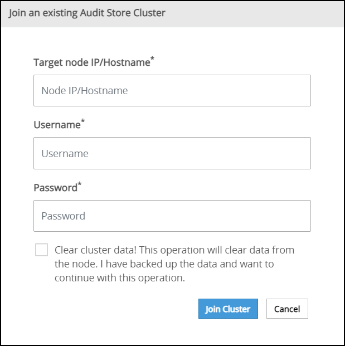Click the 'Username' placeholder inside the text box
This screenshot has width=345, height=346.
pos(65,153)
